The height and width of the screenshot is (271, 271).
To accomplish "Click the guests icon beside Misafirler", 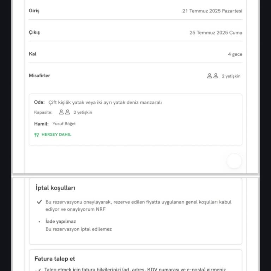I will coord(212,76).
